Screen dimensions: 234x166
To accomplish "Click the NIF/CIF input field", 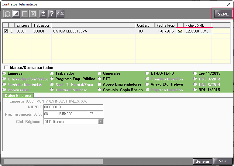I will (73, 107).
